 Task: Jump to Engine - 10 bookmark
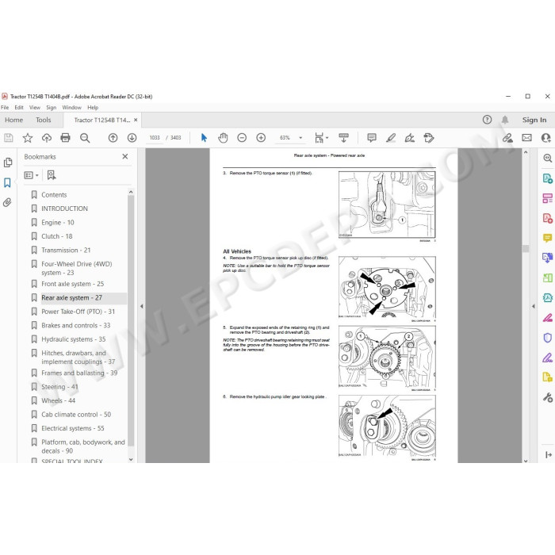58,222
